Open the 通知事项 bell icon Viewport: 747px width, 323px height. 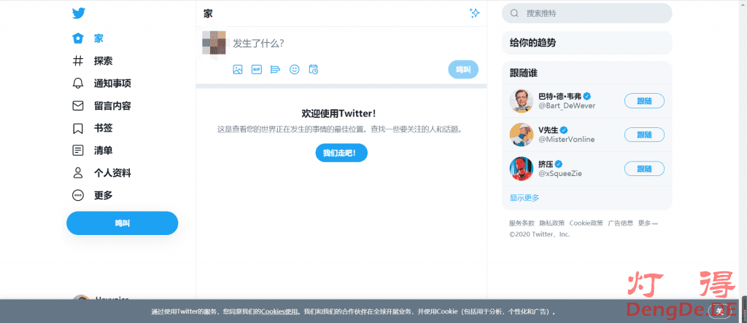77,83
